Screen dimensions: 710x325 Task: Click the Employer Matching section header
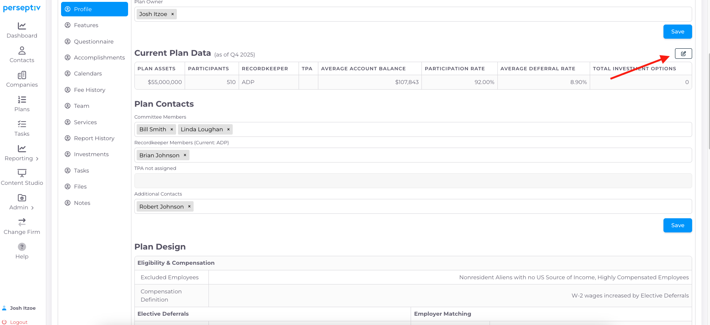pyautogui.click(x=442, y=314)
